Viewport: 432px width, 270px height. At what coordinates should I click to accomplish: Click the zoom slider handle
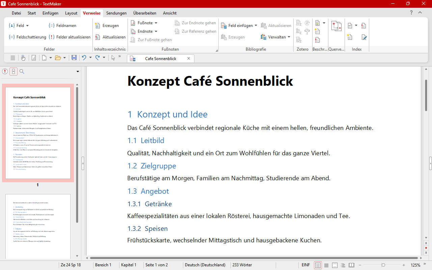383,265
